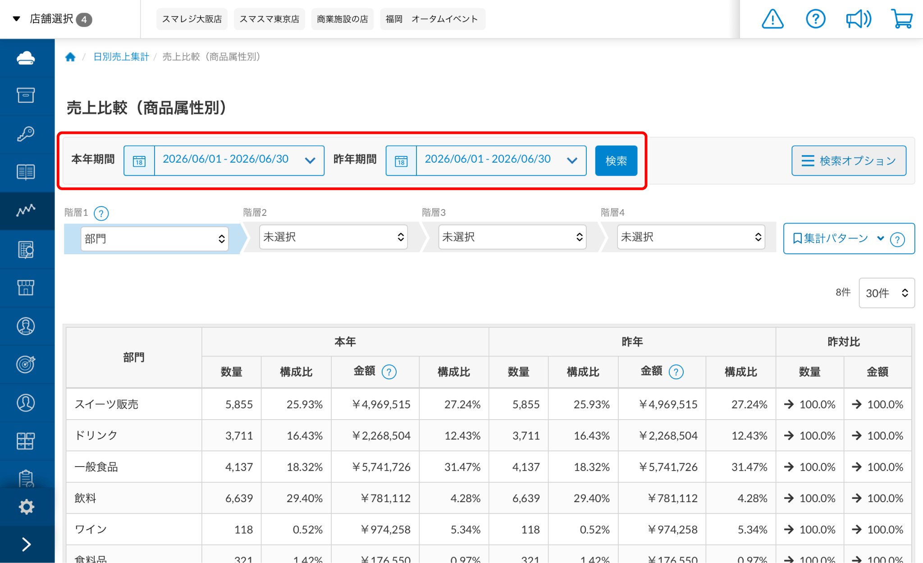923x563 pixels.
Task: Open the shopping cart icon
Action: (x=902, y=19)
